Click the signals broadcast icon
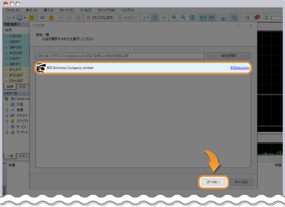 60,18
